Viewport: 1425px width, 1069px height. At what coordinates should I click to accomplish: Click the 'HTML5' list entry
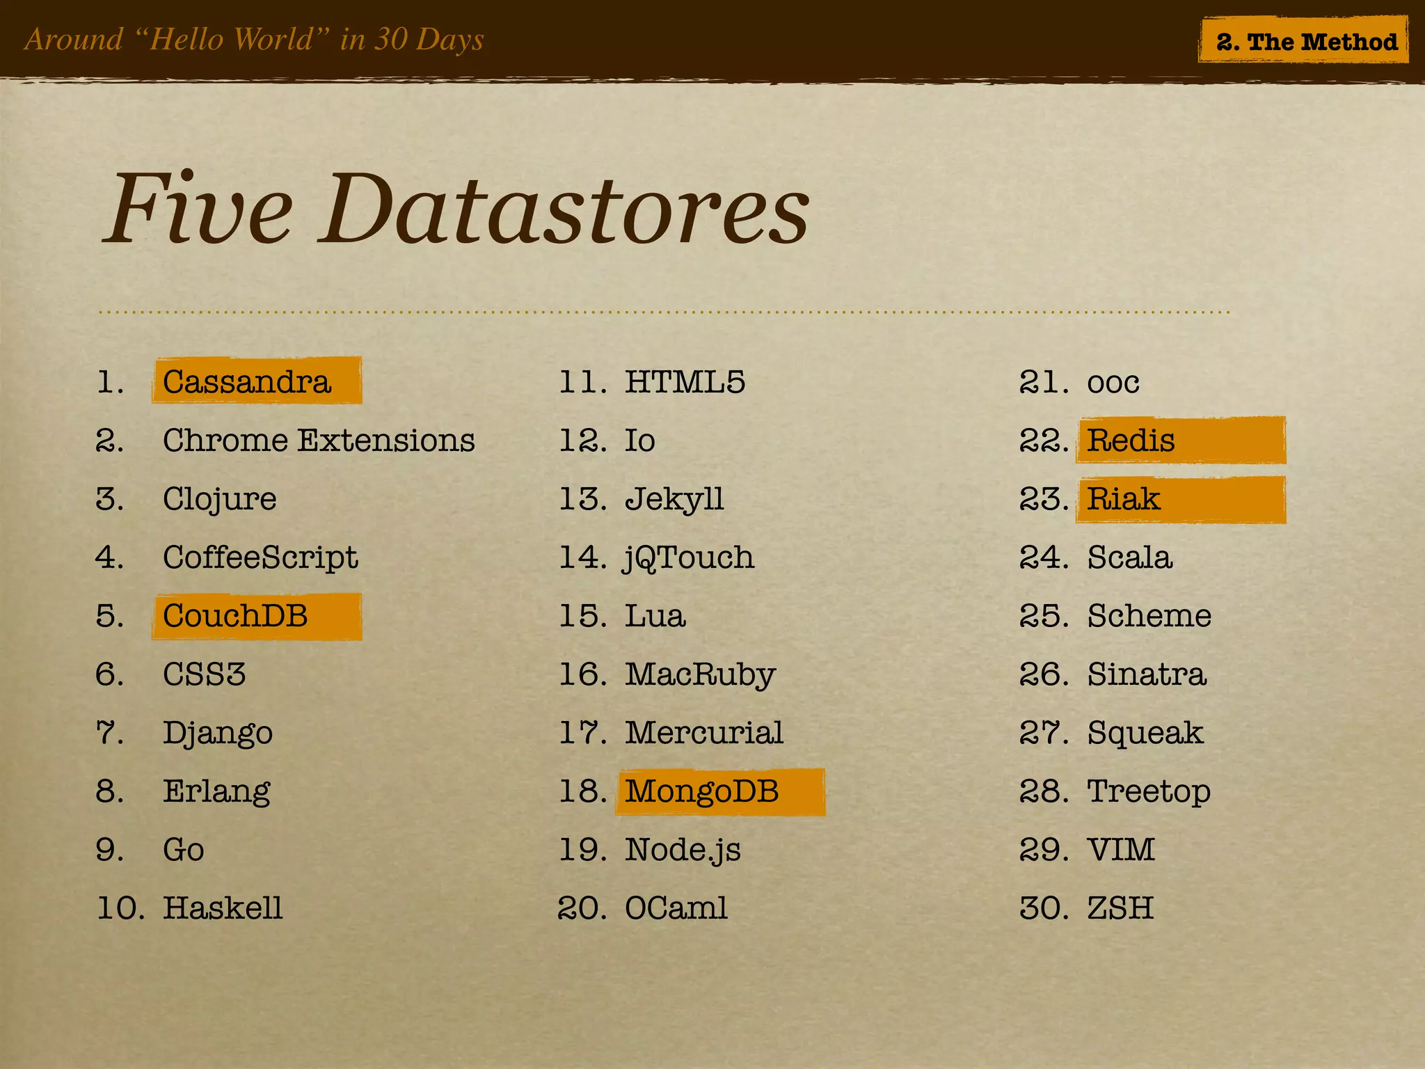(685, 381)
